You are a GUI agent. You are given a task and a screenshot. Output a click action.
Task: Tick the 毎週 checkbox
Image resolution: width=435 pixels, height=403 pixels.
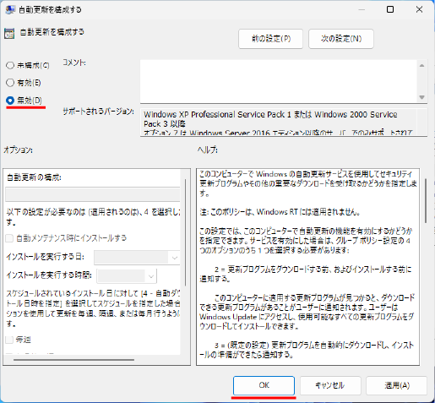pyautogui.click(x=9, y=340)
